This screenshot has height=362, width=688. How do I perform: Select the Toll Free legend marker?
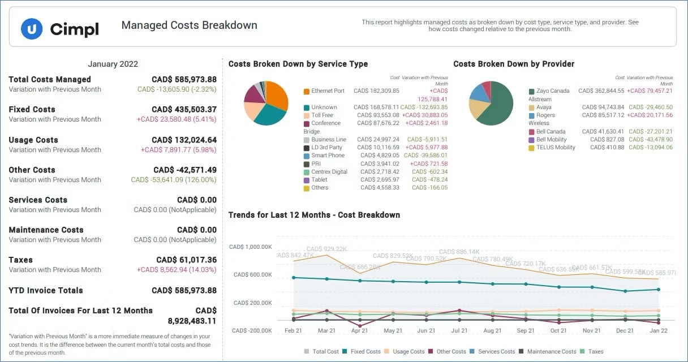coord(307,115)
